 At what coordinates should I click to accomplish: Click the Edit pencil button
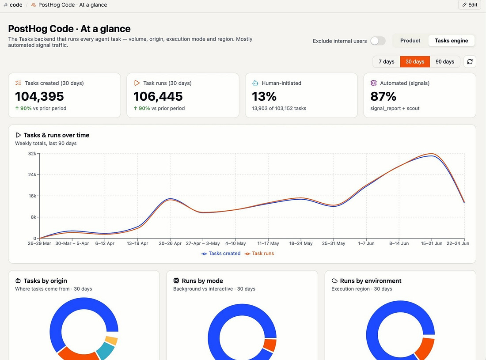tap(470, 5)
